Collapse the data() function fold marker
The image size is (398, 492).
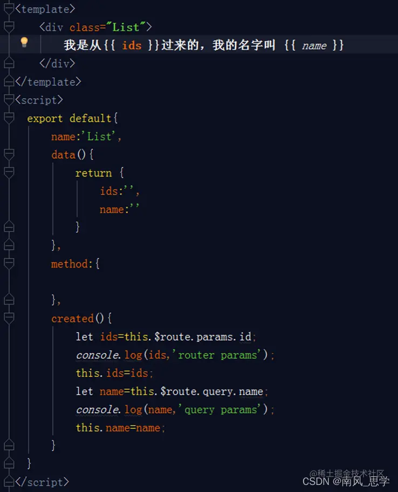(9, 154)
